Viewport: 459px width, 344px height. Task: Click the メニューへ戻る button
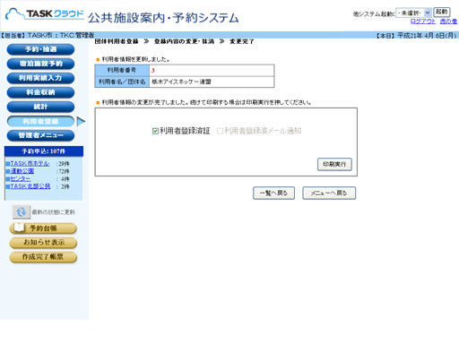coord(329,193)
